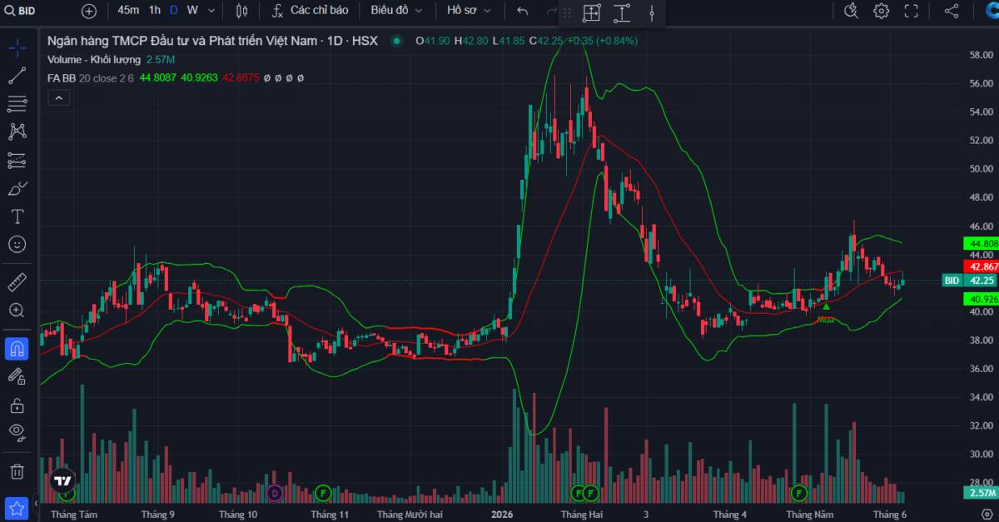Click the quick search icon
Image resolution: width=999 pixels, height=522 pixels.
click(x=851, y=11)
